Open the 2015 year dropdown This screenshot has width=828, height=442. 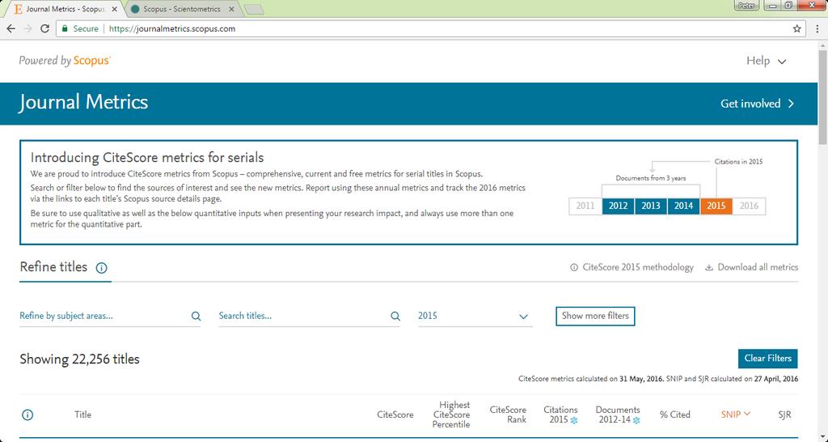tap(475, 317)
